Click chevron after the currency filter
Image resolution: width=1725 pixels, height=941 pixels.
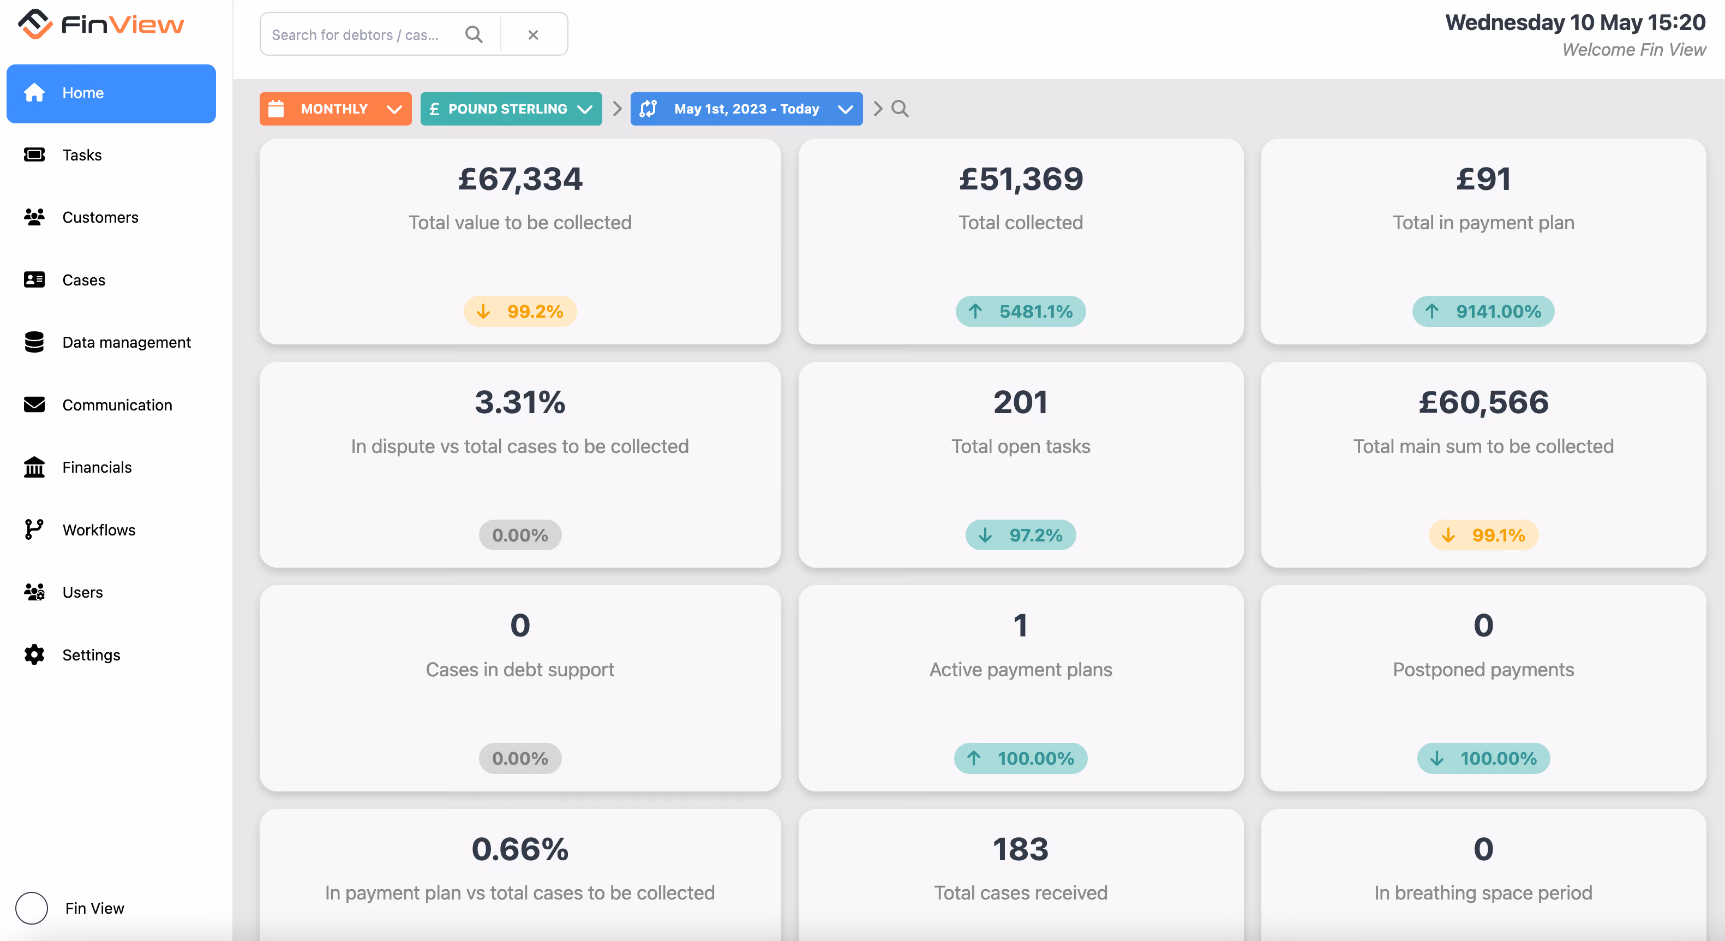(618, 109)
